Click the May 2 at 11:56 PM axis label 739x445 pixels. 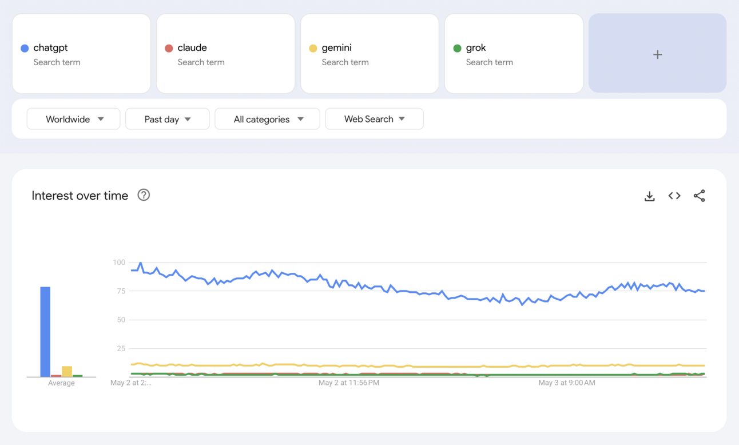(349, 383)
